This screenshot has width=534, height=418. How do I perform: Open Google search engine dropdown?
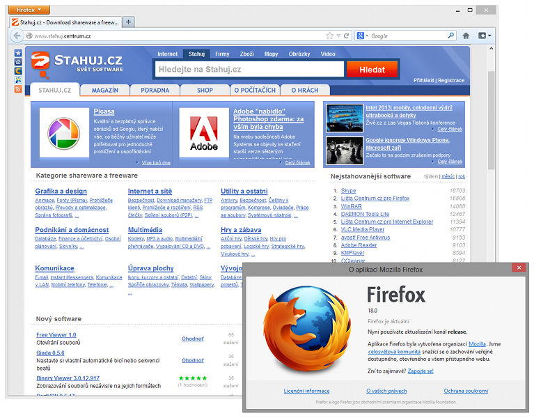tap(362, 36)
